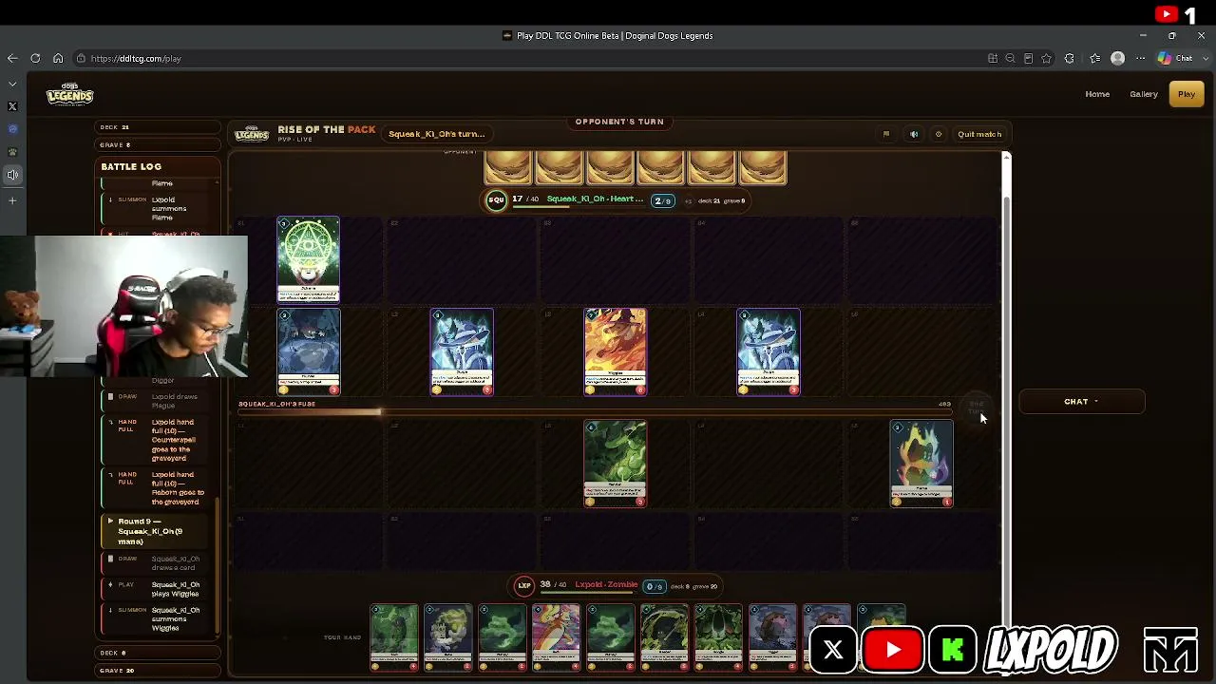Go back in the browser
Image resolution: width=1216 pixels, height=684 pixels.
(x=12, y=59)
